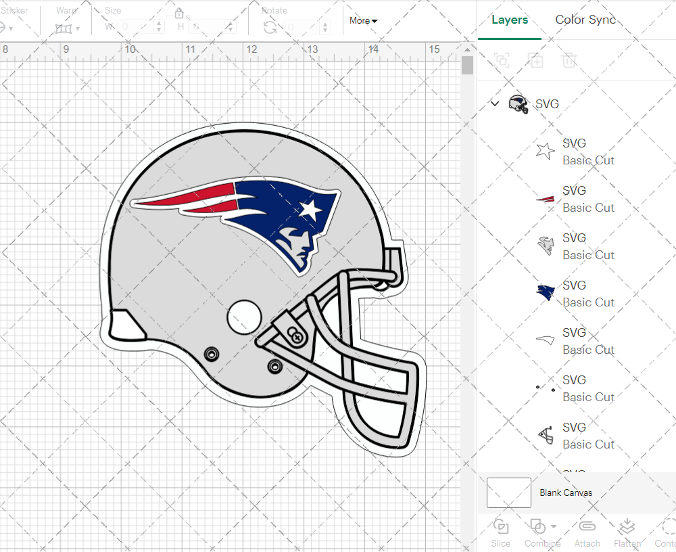
Task: Collapse the SVG group chevron
Action: point(495,103)
